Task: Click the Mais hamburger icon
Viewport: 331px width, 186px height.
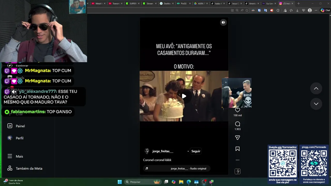Action: (10, 156)
